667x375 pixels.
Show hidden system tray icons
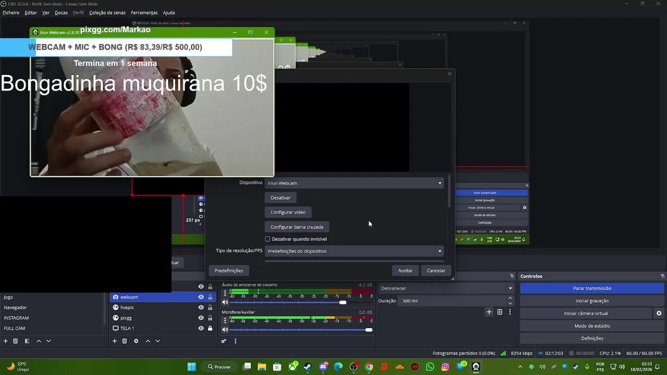(x=521, y=367)
